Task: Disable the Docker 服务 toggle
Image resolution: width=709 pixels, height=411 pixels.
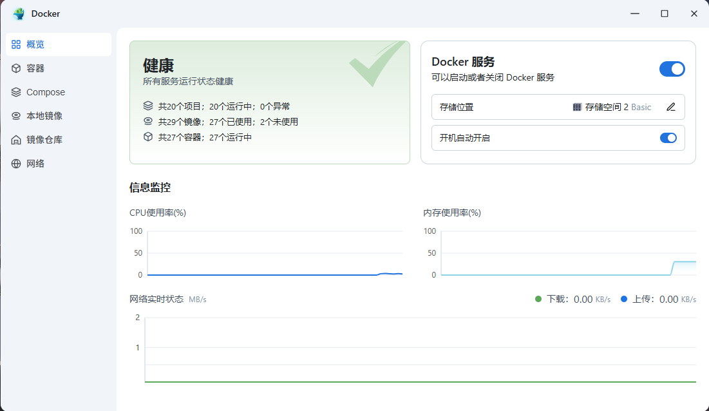Action: [x=672, y=69]
